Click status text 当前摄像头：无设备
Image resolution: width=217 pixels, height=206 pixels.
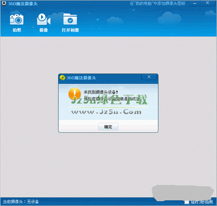[x=21, y=202]
